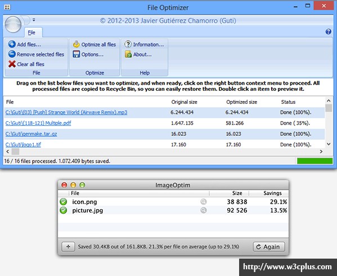This screenshot has width=337, height=276.
Task: Click the 13.5% savings value
Action: 278,210
